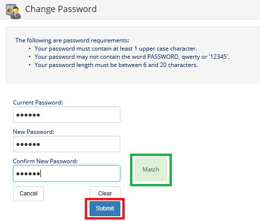The height and width of the screenshot is (221, 260).
Task: Click the masked dots in New Password
Action: (28, 144)
